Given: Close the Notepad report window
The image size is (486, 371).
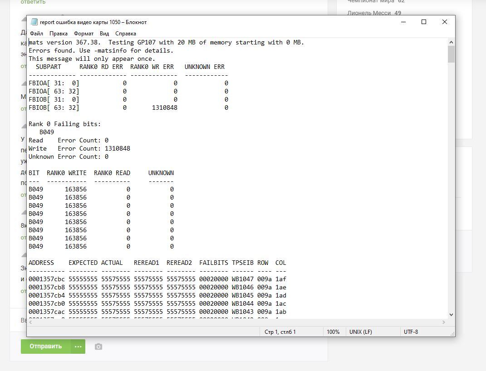Looking at the screenshot, I should (x=445, y=22).
